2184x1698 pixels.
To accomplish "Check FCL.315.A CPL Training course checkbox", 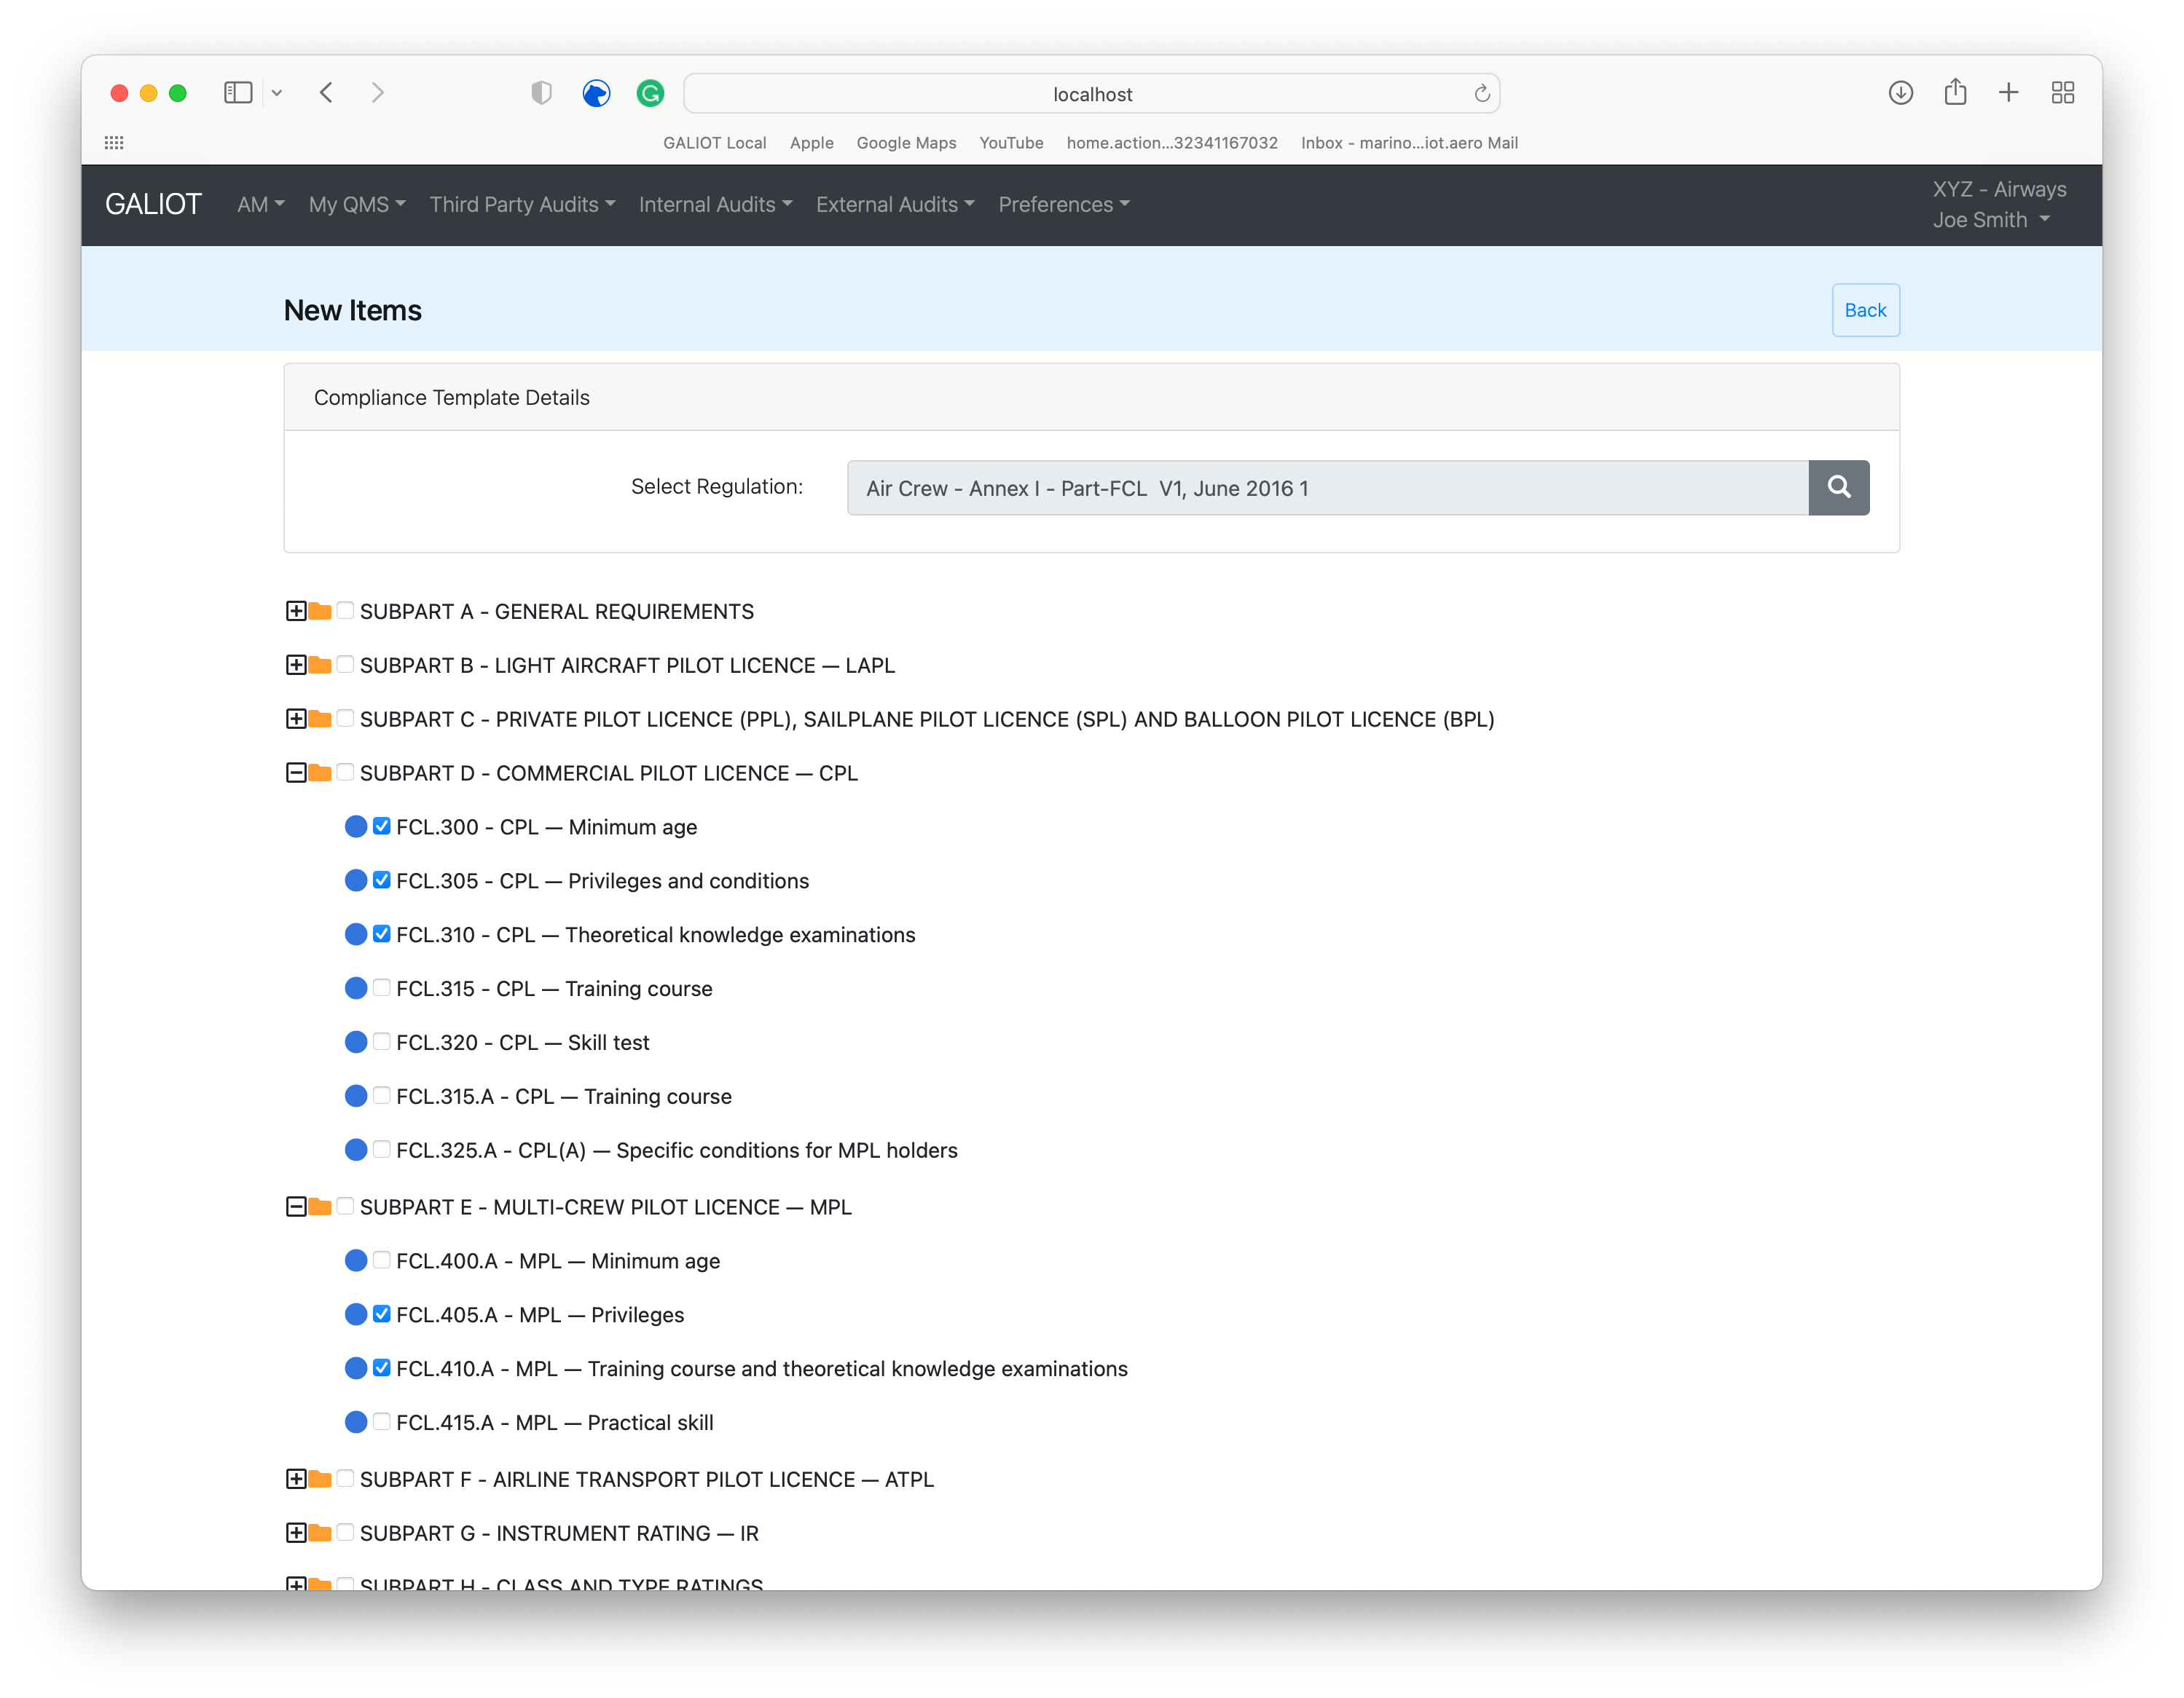I will (382, 1095).
